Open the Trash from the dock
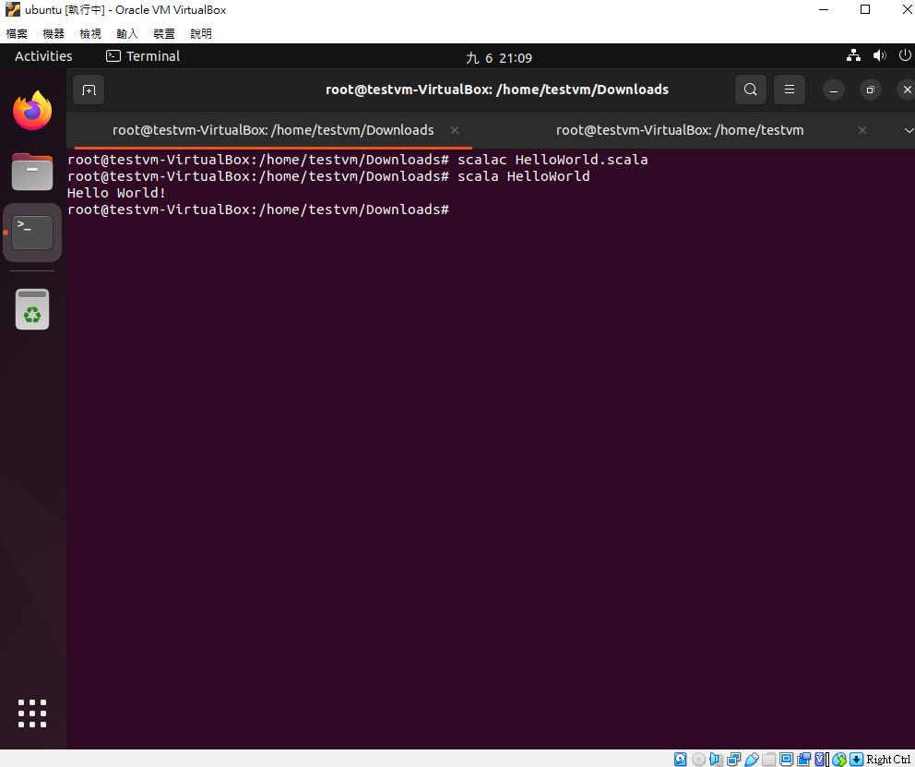Image resolution: width=915 pixels, height=767 pixels. 32,309
